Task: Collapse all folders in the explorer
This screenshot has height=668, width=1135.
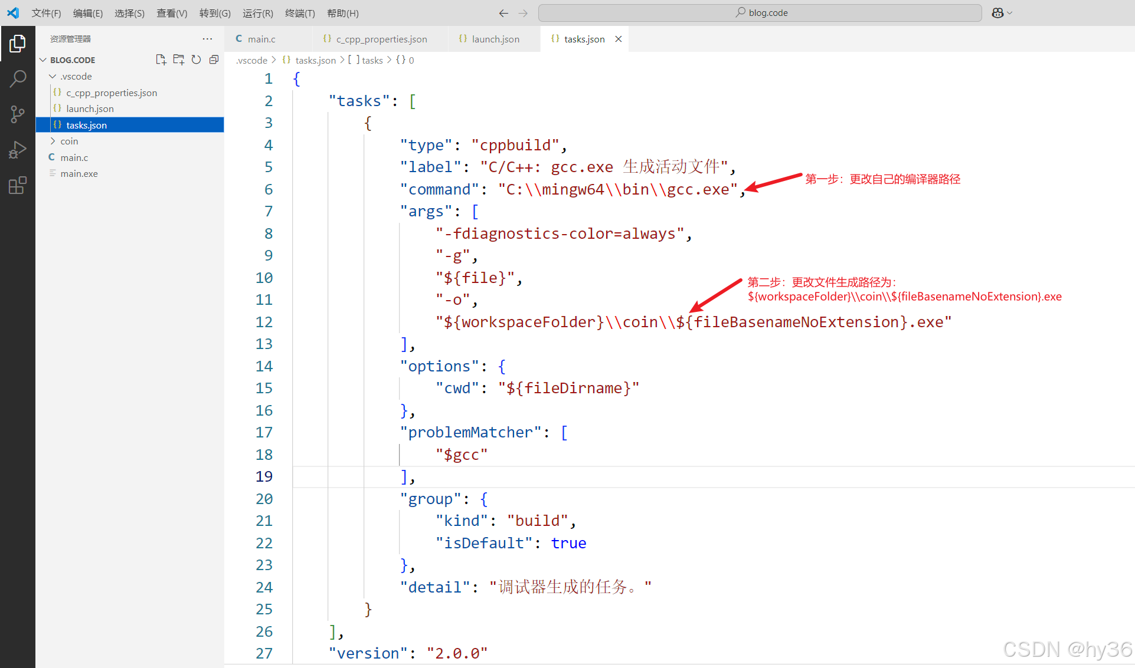Action: 214,59
